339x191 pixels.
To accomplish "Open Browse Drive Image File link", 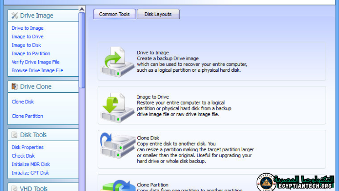I will [37, 70].
